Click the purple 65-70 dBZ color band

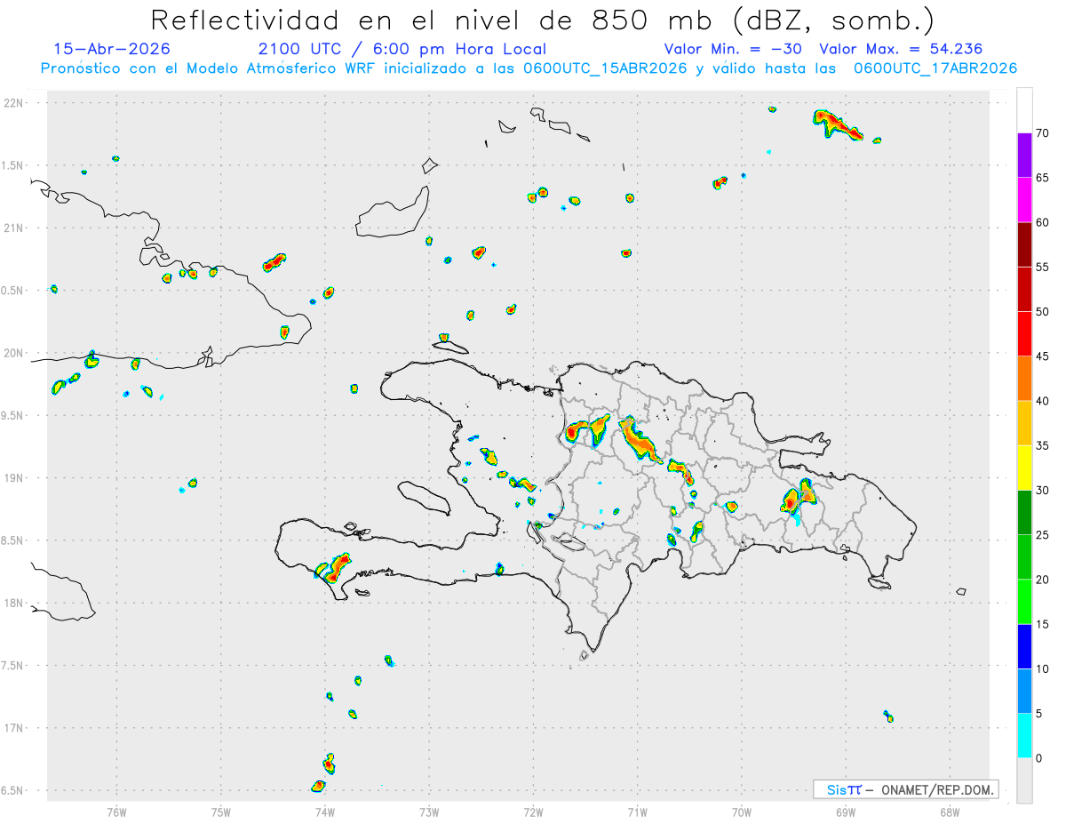click(1024, 156)
